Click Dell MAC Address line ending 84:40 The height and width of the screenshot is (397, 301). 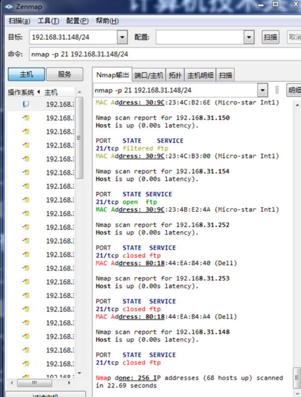tap(166, 263)
